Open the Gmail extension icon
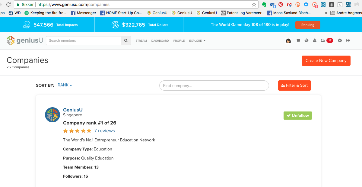This screenshot has height=187, width=362. point(289,5)
